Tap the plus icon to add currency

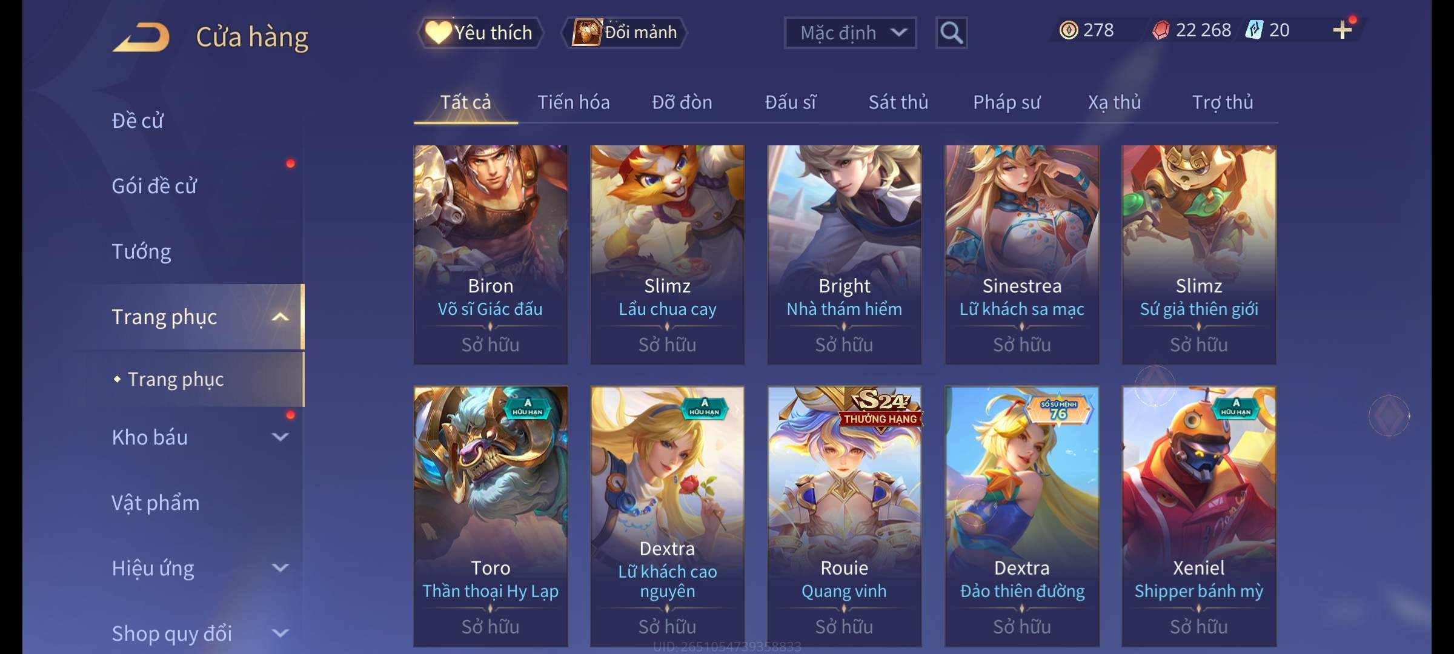click(x=1343, y=30)
